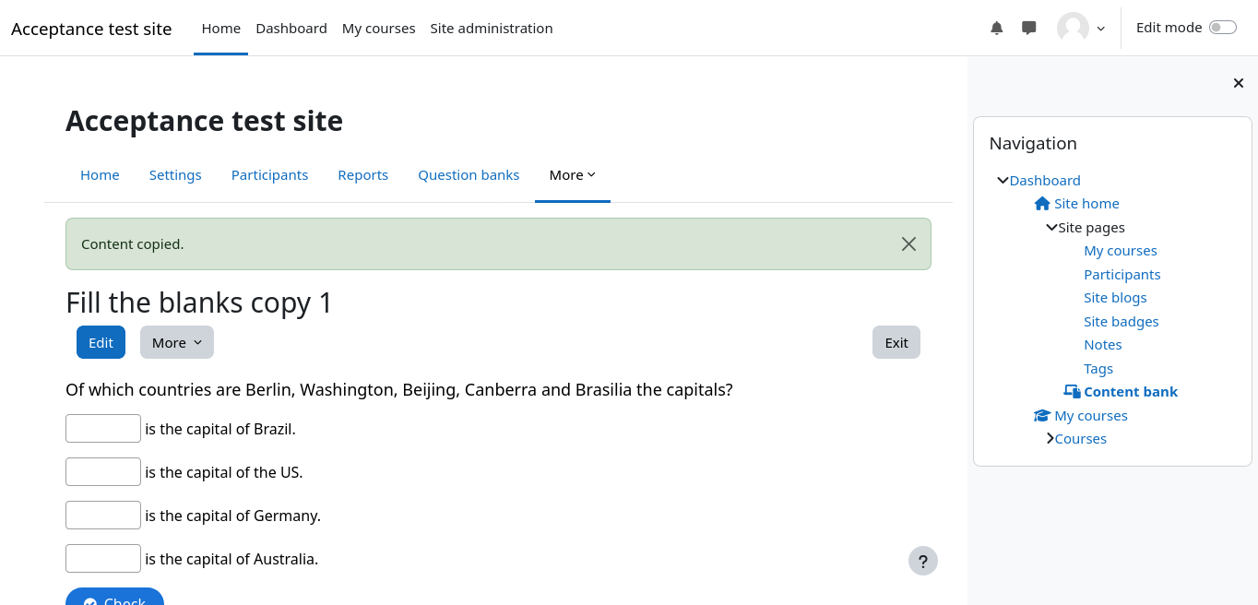Open the notifications bell icon
This screenshot has width=1258, height=605.
996,29
